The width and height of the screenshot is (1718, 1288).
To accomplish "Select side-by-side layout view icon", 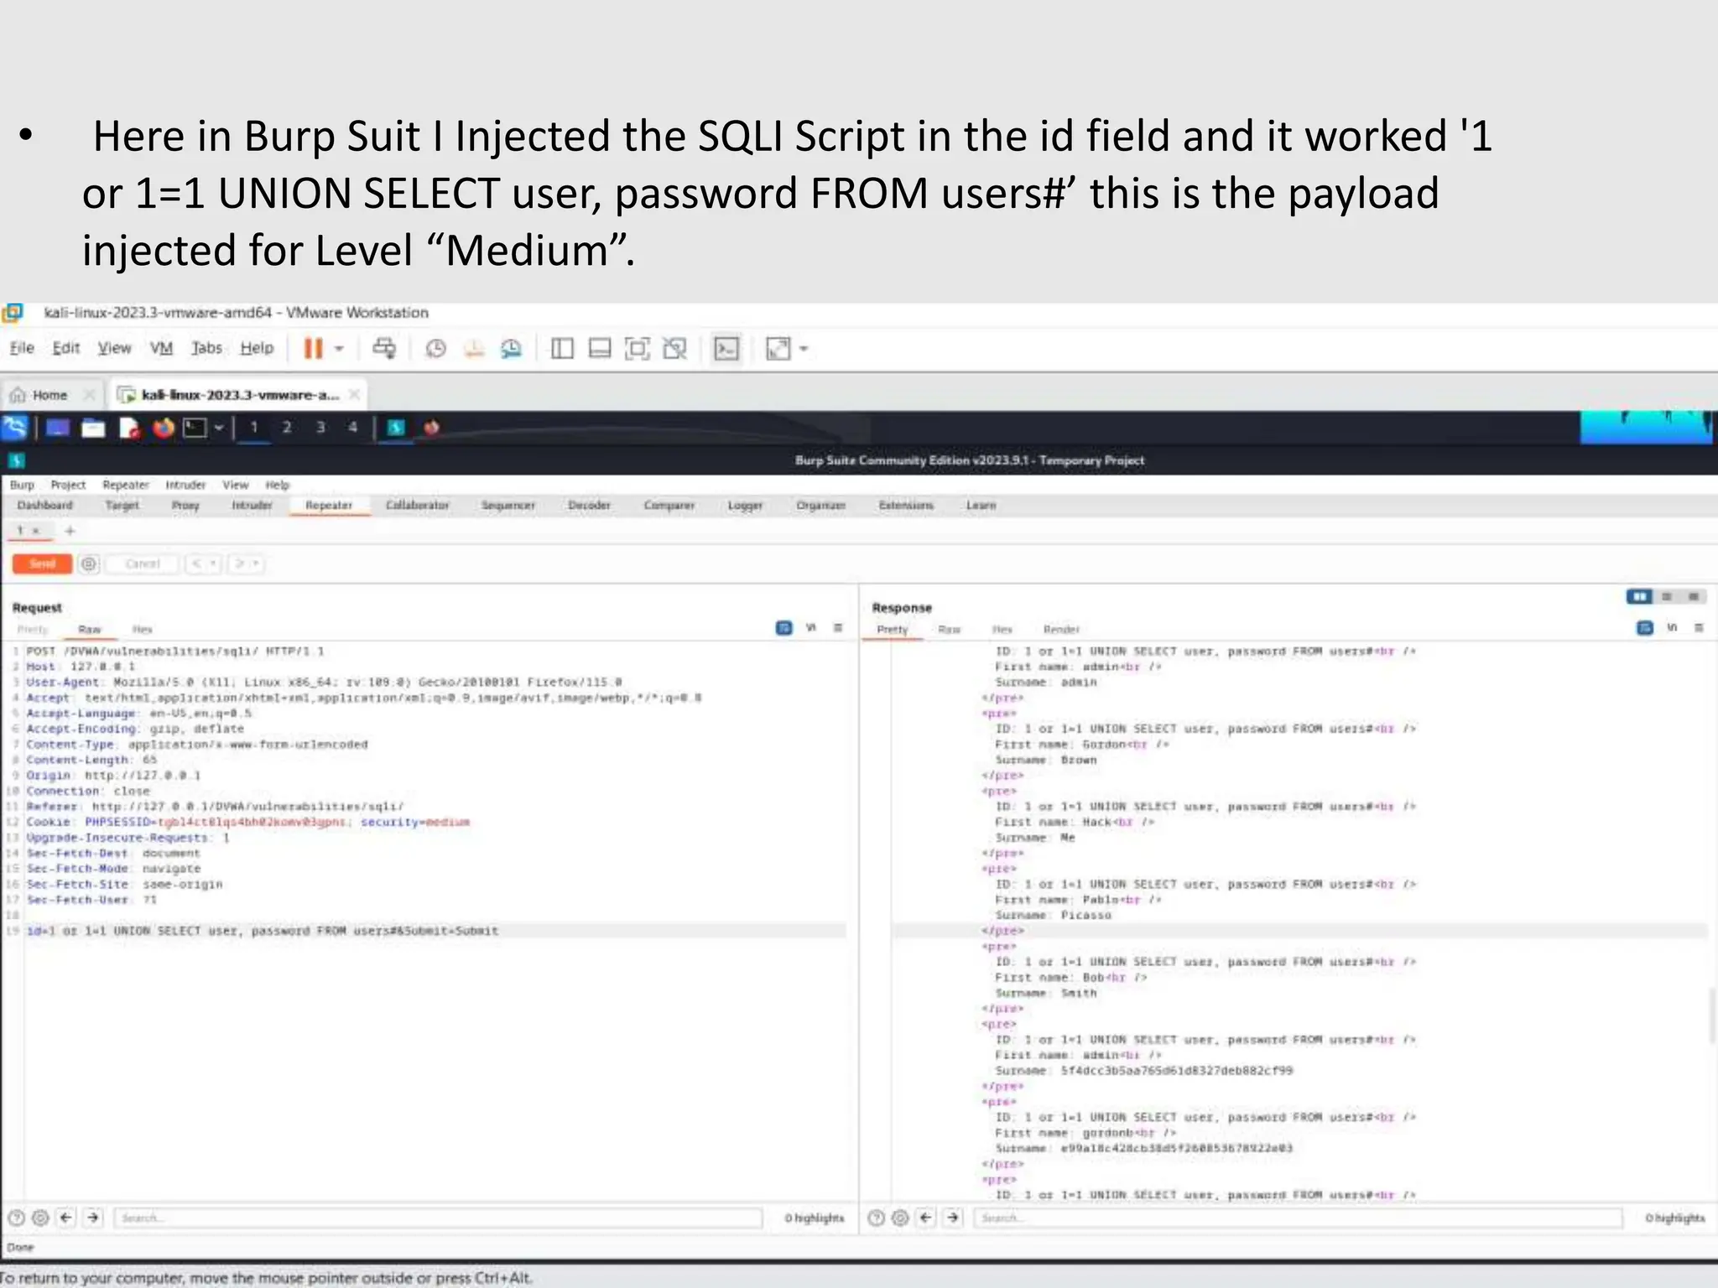I will 1639,597.
